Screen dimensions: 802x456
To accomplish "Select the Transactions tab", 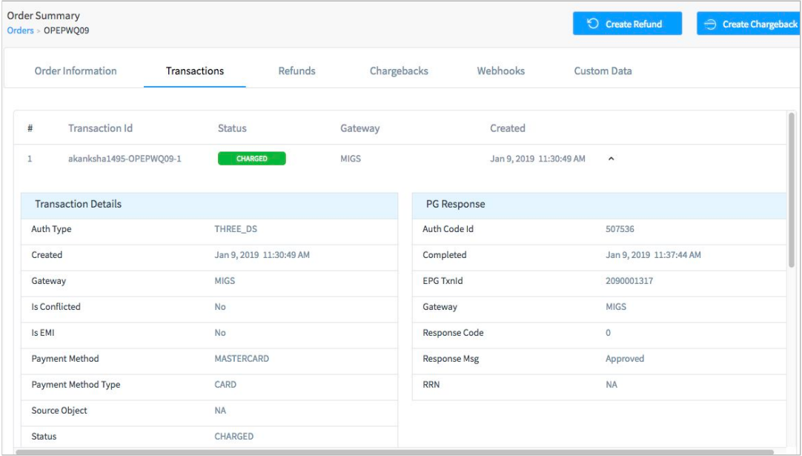I will 195,71.
